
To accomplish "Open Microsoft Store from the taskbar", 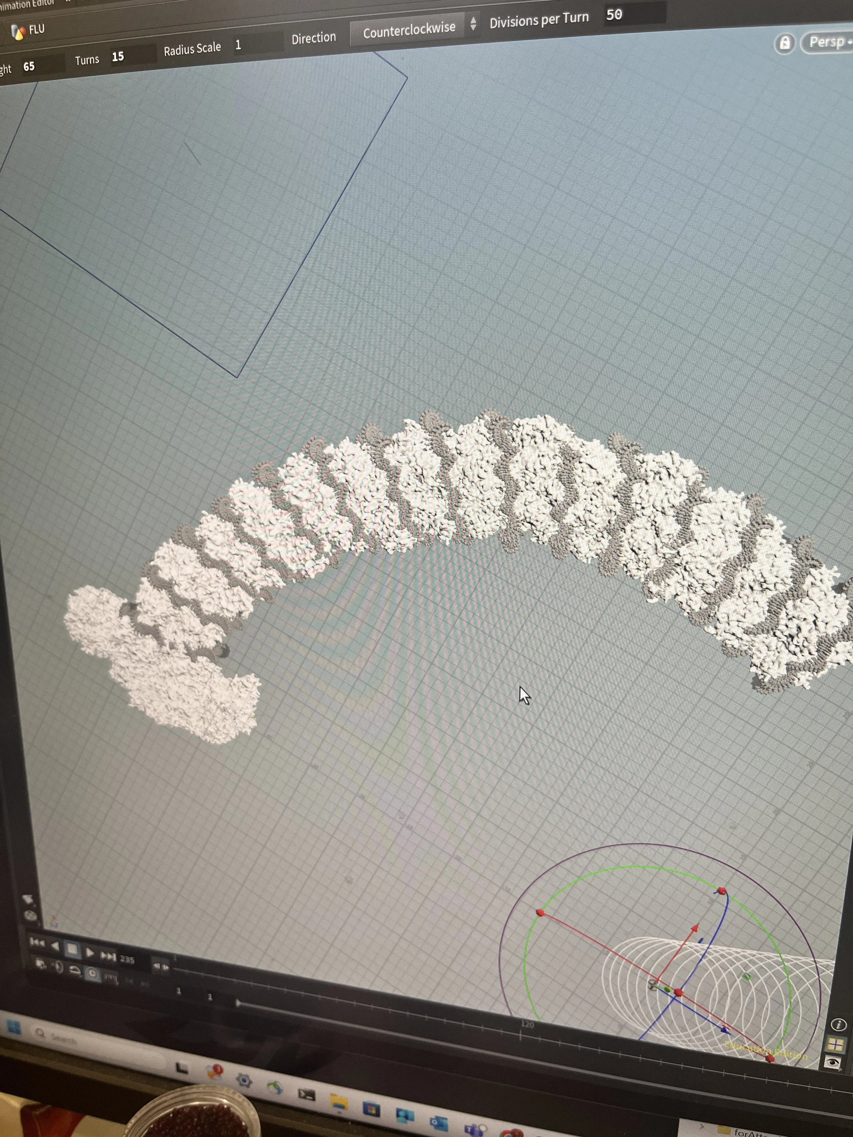I will pyautogui.click(x=372, y=1109).
